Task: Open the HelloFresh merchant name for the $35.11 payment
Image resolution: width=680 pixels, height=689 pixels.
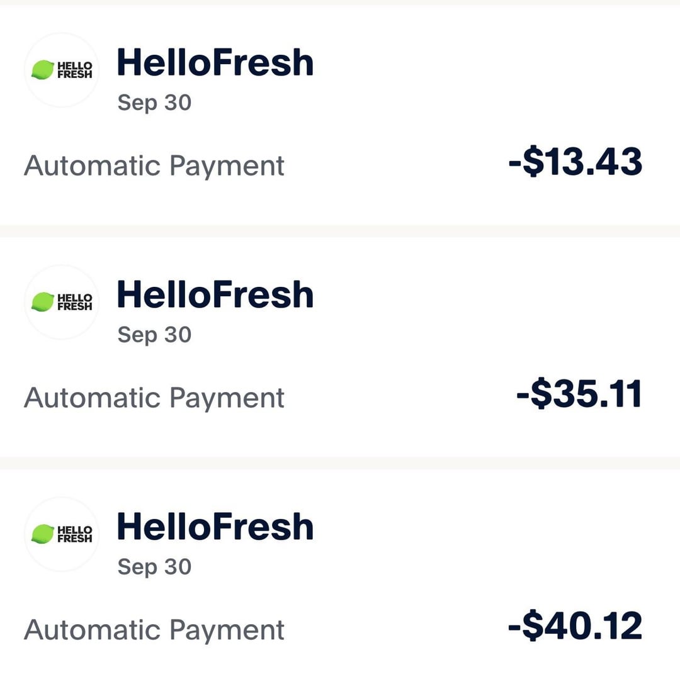Action: [215, 294]
